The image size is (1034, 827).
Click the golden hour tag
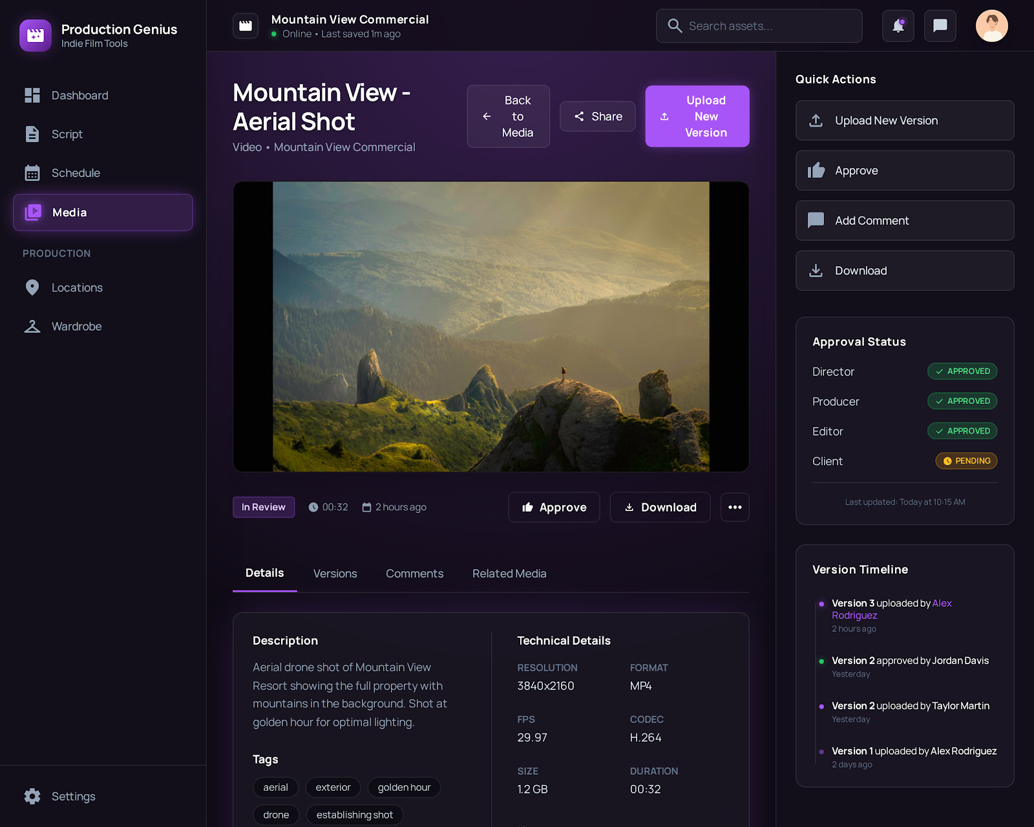click(404, 787)
